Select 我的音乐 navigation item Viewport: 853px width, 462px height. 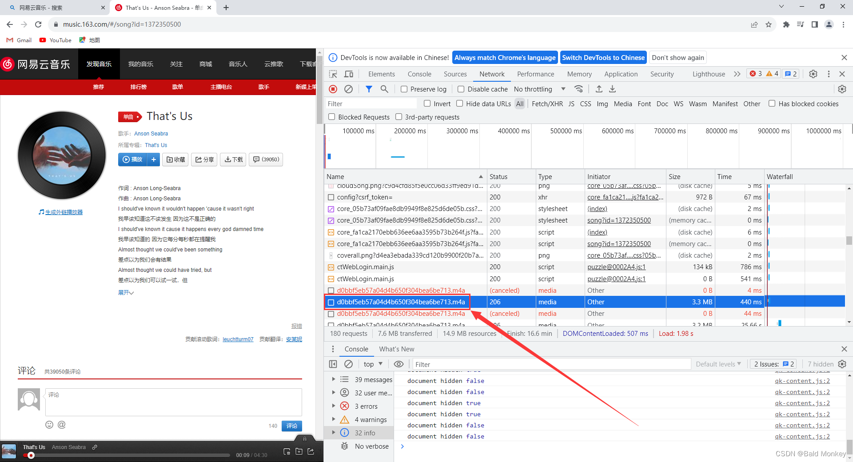click(x=140, y=64)
